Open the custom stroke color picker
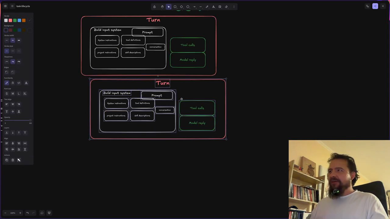The image size is (390, 219). [x=29, y=20]
